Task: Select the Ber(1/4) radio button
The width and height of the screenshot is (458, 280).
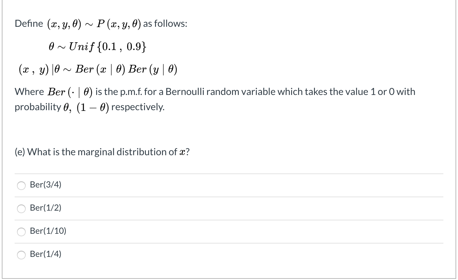Action: coord(21,255)
